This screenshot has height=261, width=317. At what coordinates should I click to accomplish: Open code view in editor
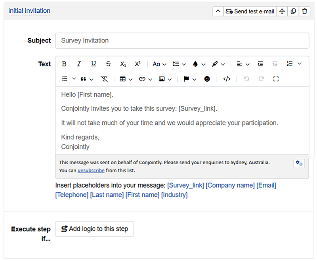pos(227,79)
